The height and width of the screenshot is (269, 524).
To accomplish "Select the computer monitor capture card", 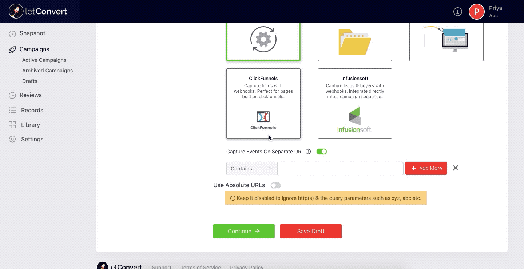I will tap(446, 41).
